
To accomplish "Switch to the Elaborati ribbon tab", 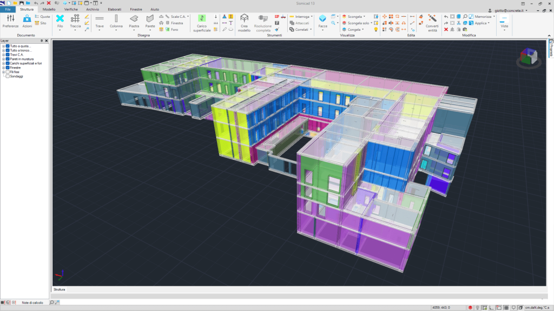I will (115, 10).
